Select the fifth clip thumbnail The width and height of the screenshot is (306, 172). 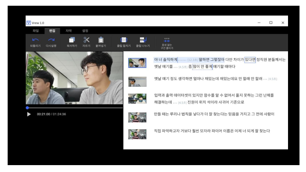pyautogui.click(x=137, y=134)
